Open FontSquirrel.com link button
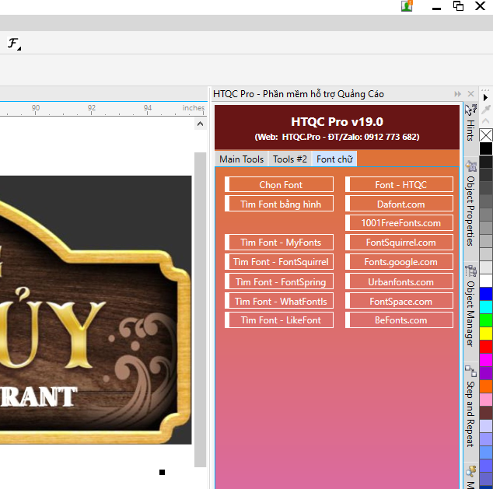The width and height of the screenshot is (493, 489). point(400,243)
